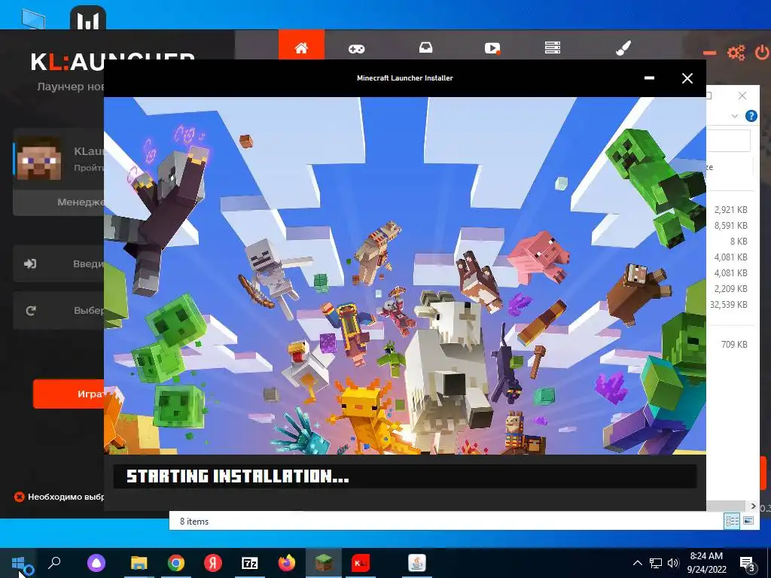Click the Explorer horizontal scrollbar right arrow
The width and height of the screenshot is (771, 578).
pyautogui.click(x=753, y=506)
